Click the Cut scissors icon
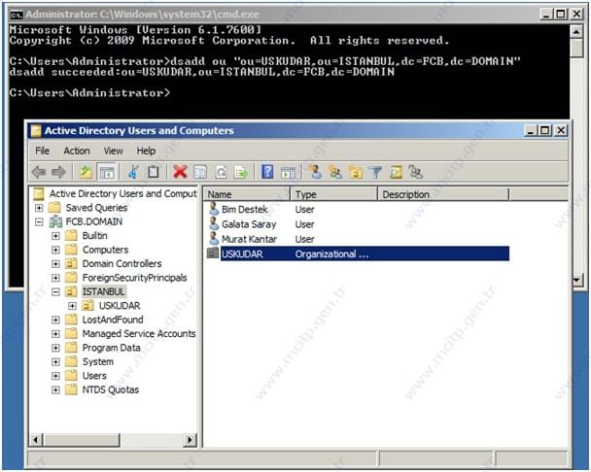Screen dimensions: 591x472 [133, 172]
